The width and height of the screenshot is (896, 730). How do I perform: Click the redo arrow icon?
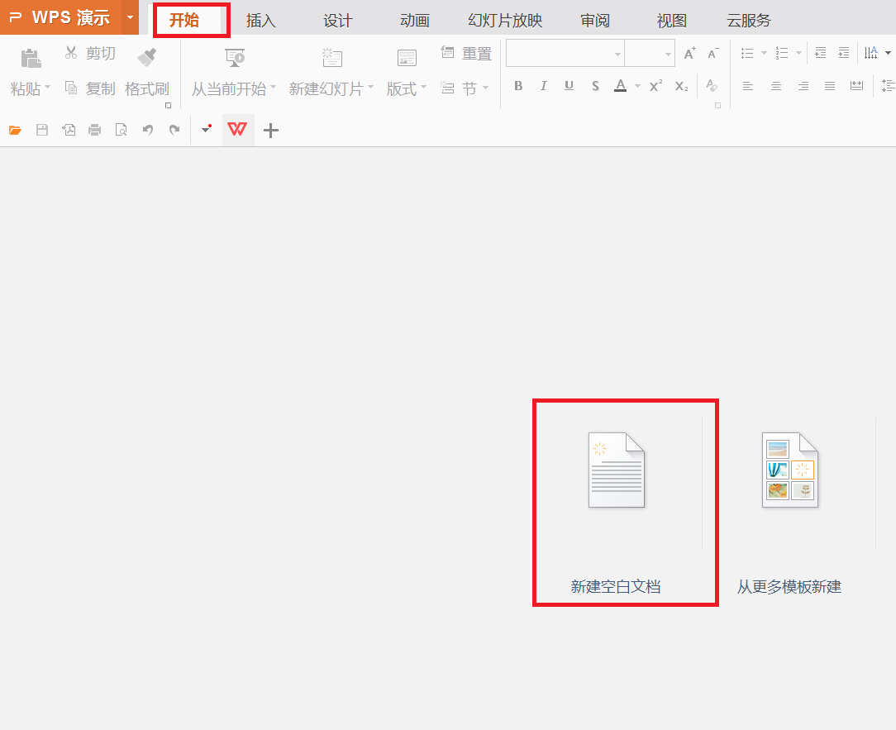[x=174, y=130]
